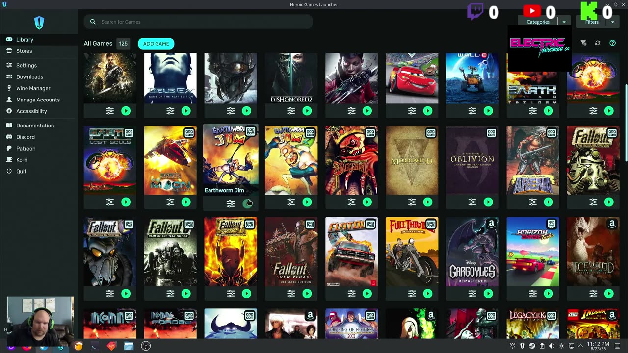Viewport: 628px width, 353px height.
Task: Open settings for FlatOut
Action: click(351, 294)
